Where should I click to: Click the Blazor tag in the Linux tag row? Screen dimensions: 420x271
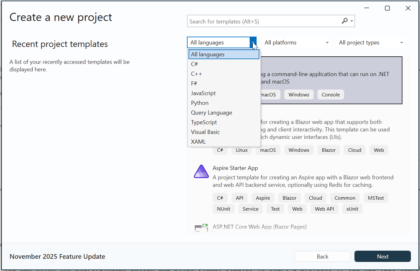click(x=329, y=150)
